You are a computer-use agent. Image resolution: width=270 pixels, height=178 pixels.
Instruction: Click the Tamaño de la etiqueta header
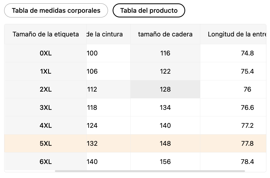click(x=46, y=34)
